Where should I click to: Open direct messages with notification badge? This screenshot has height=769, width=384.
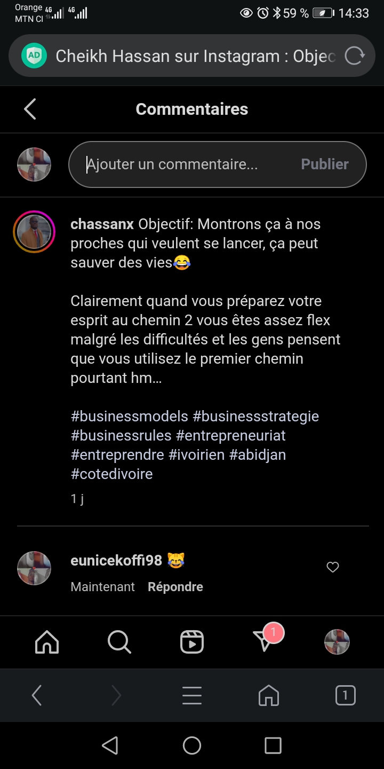click(x=265, y=641)
